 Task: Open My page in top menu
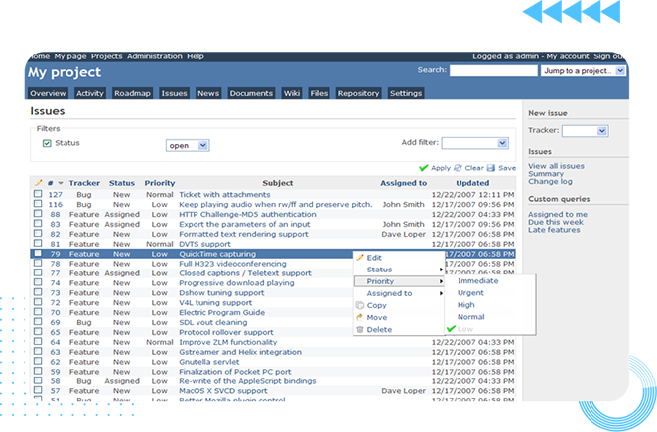coord(70,56)
